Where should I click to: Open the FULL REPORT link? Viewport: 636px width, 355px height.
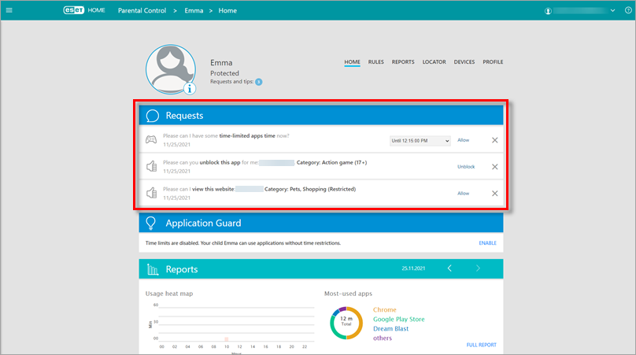[481, 345]
